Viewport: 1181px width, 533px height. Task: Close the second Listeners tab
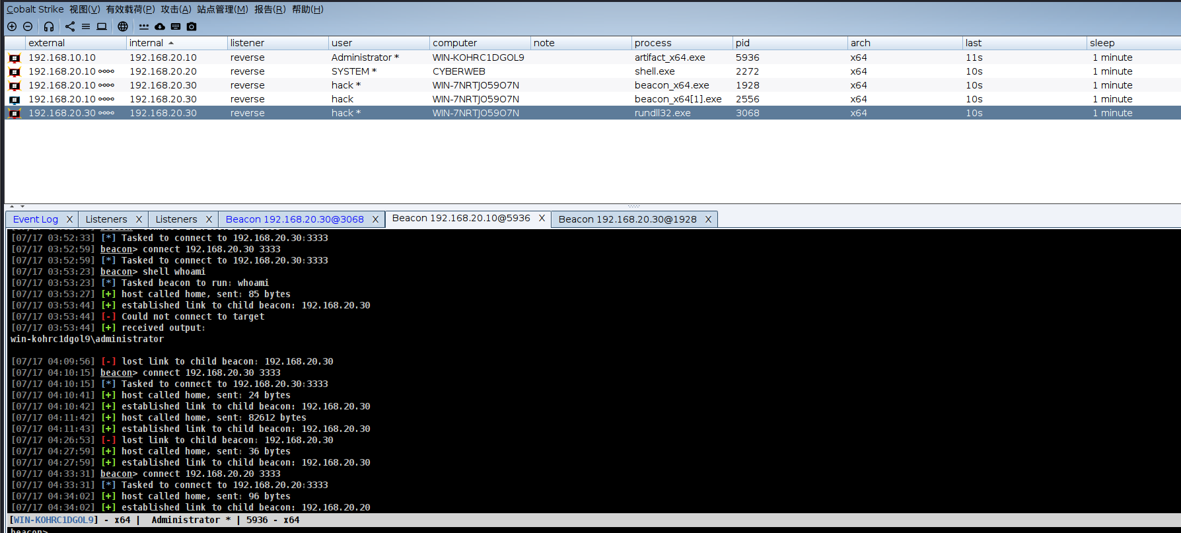(209, 219)
